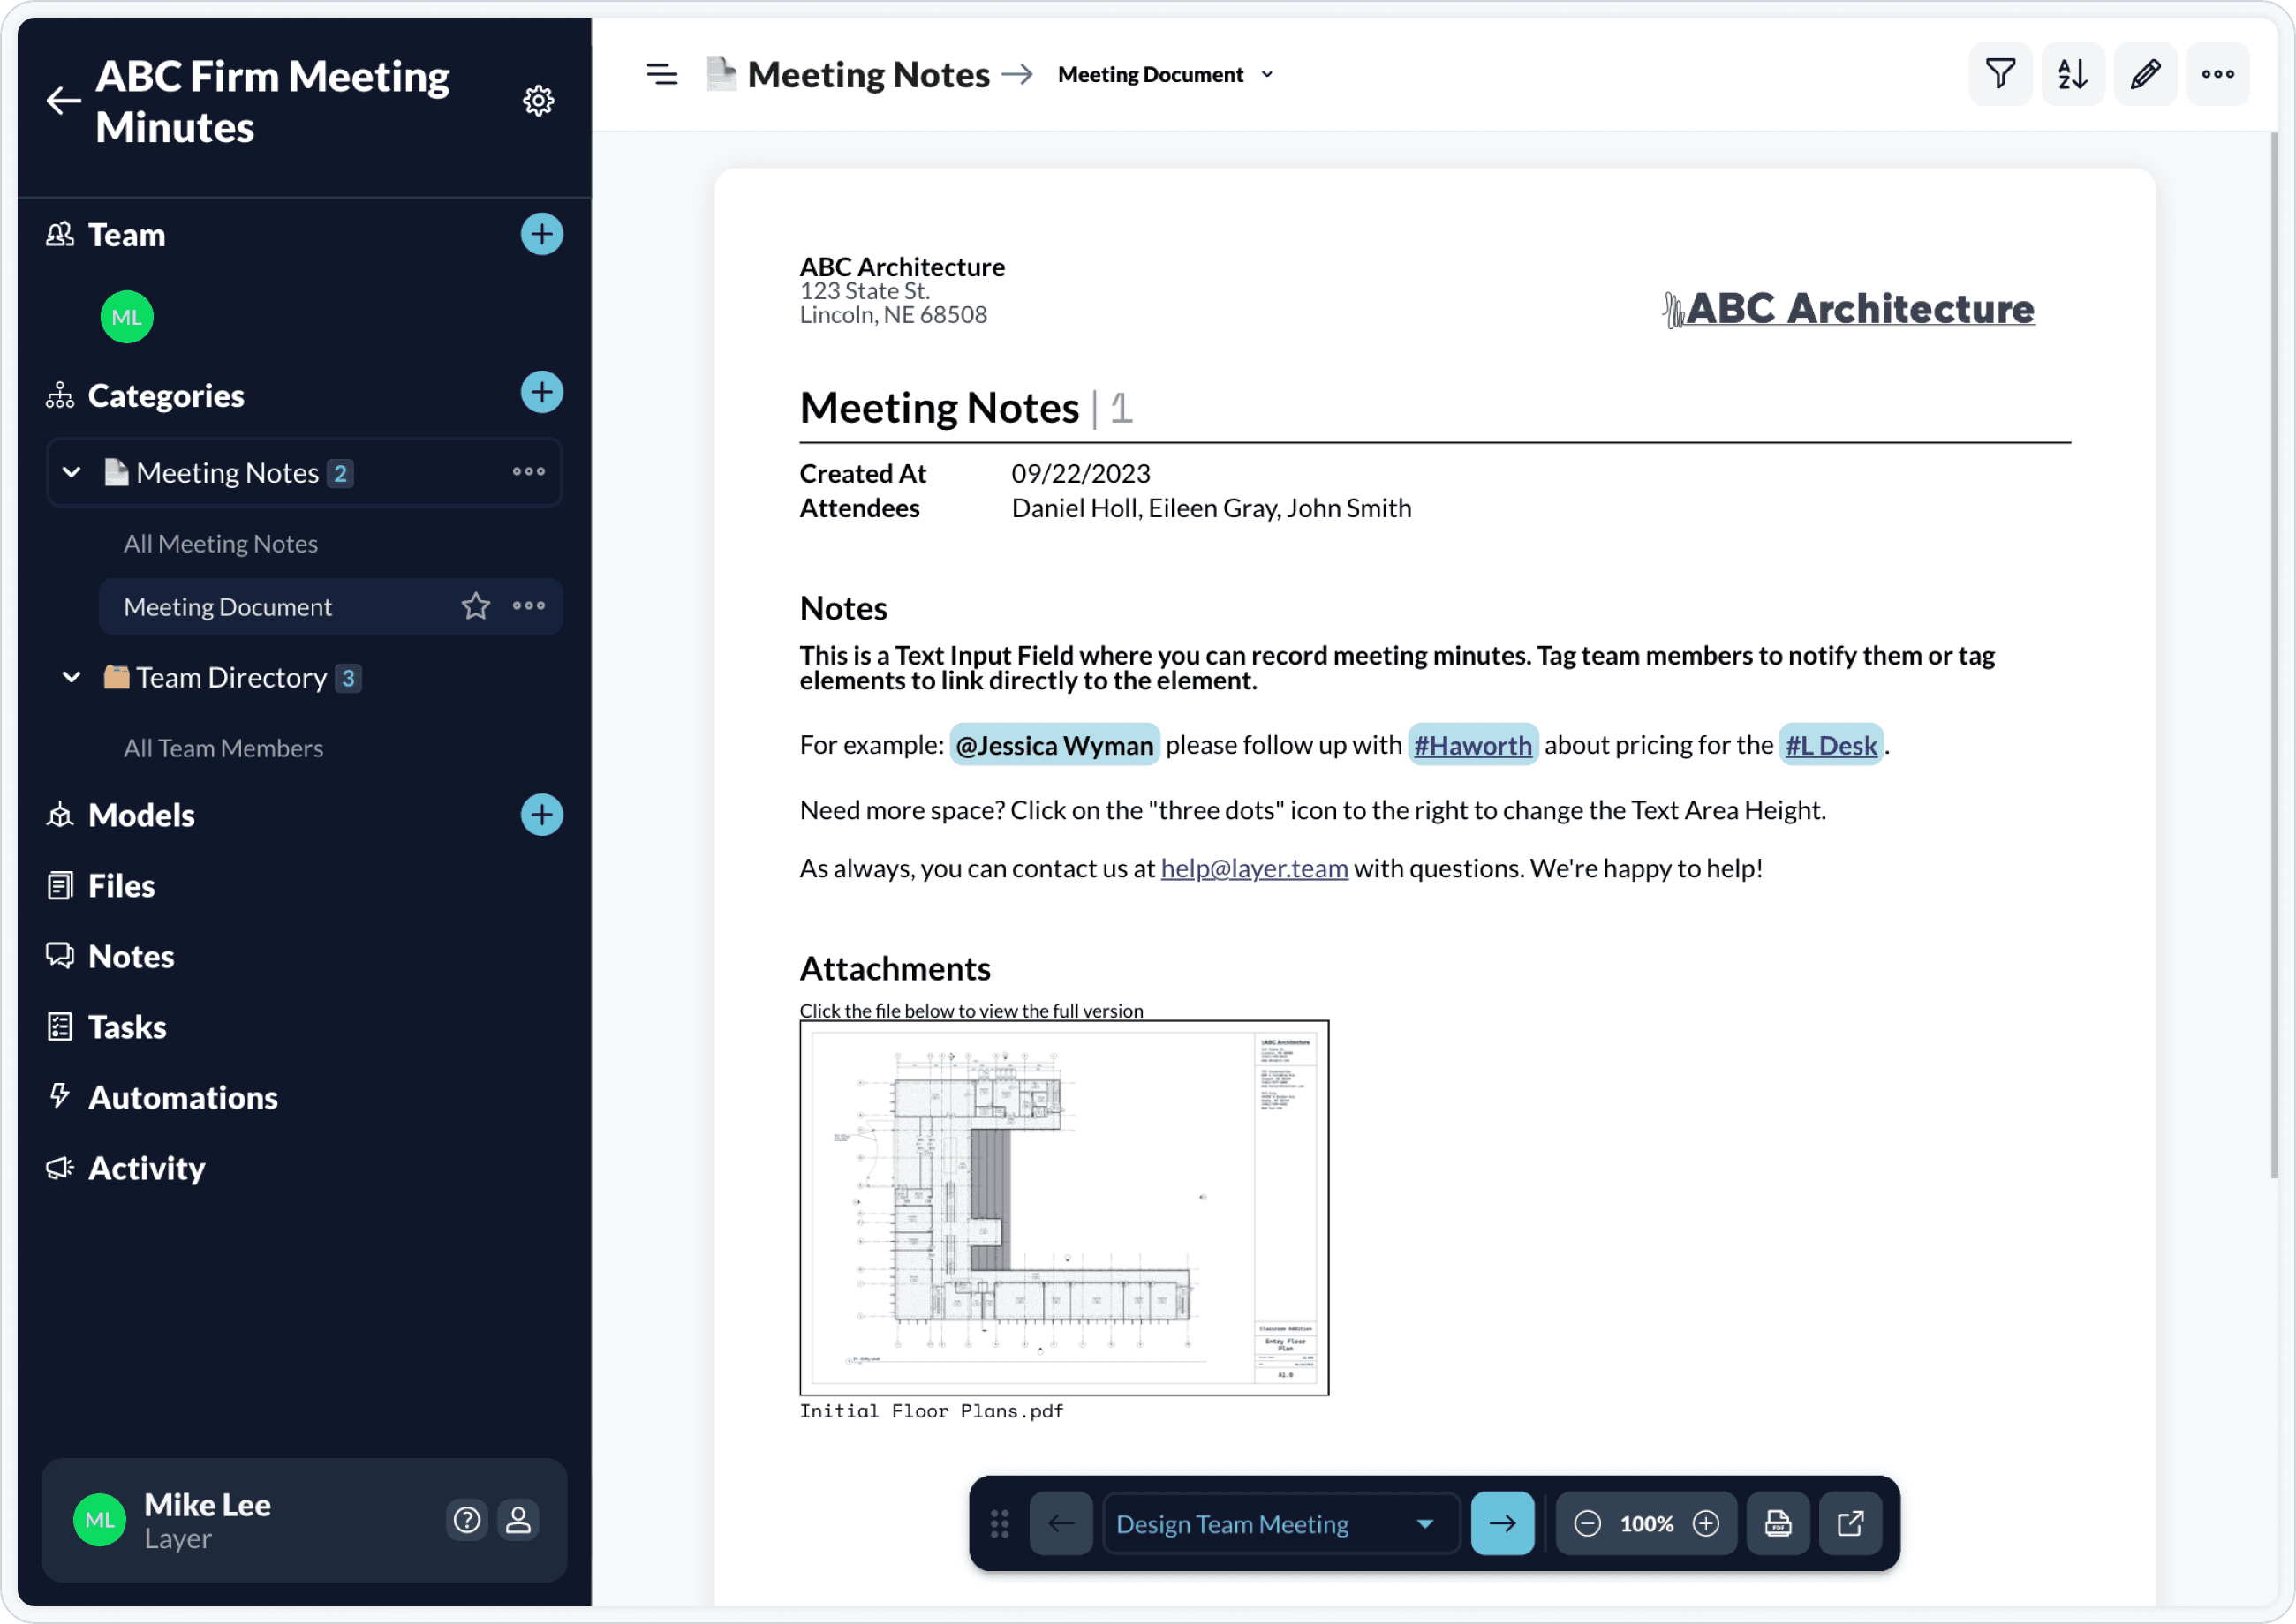Click the sort/reorder icon in toolbar
2296x1624 pixels.
tap(2073, 74)
